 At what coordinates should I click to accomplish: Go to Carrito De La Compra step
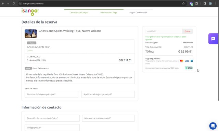click(x=79, y=13)
